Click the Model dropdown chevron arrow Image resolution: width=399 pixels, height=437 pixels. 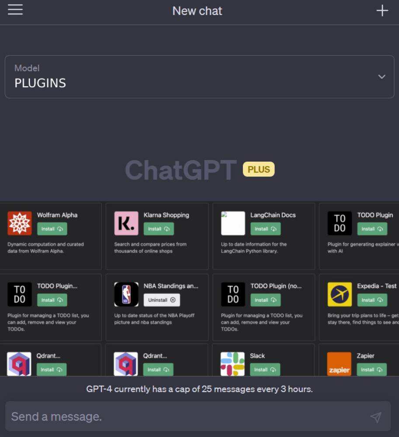[382, 77]
